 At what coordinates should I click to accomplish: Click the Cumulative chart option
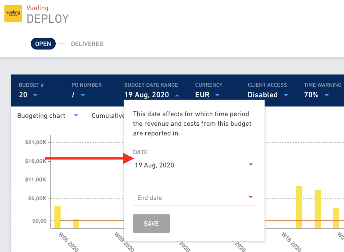coord(108,116)
